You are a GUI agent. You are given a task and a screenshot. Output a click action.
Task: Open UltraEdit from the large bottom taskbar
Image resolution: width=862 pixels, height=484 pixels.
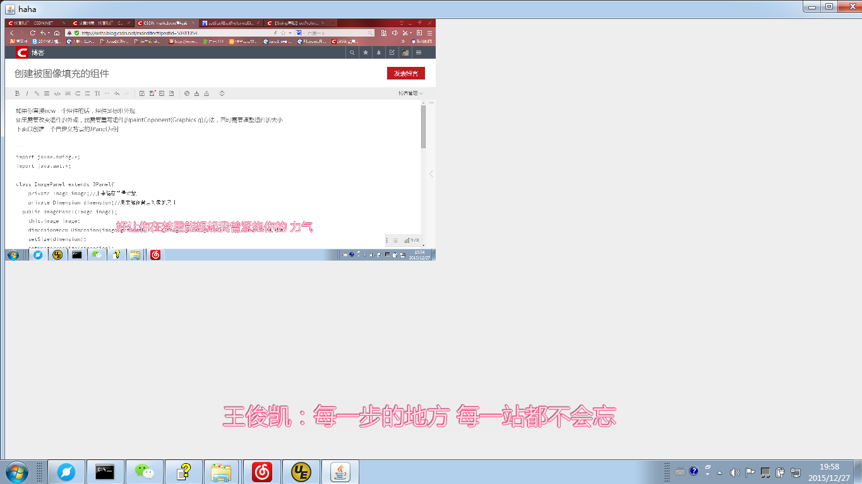click(301, 472)
